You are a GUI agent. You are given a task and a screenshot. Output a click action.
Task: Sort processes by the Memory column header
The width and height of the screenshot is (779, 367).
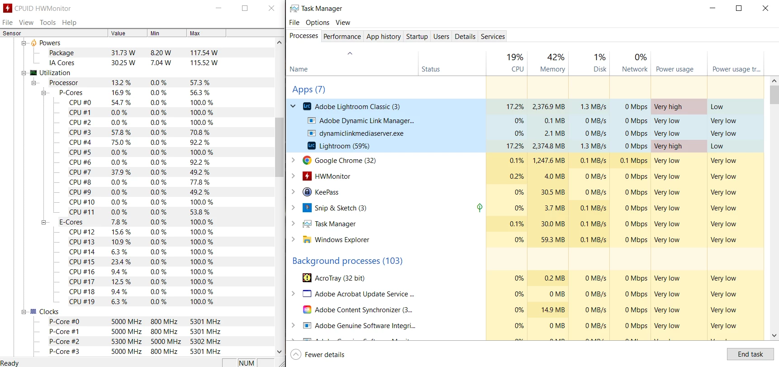(548, 62)
